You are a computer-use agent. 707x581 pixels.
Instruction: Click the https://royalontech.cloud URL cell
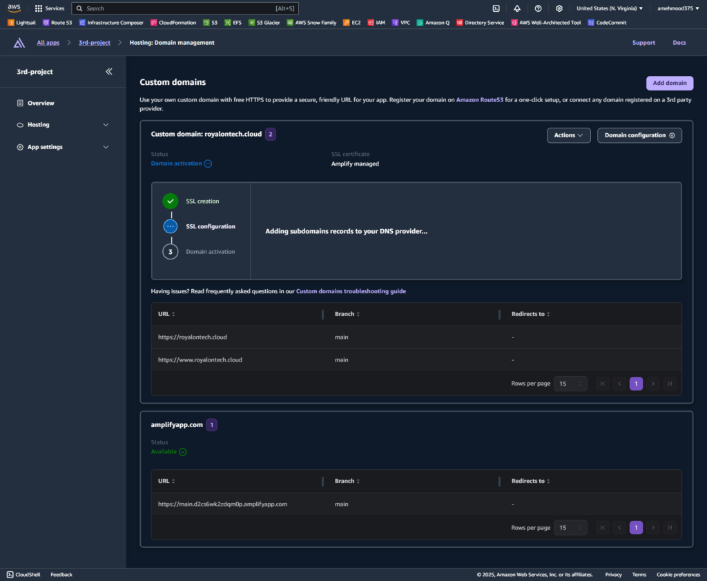pyautogui.click(x=193, y=337)
